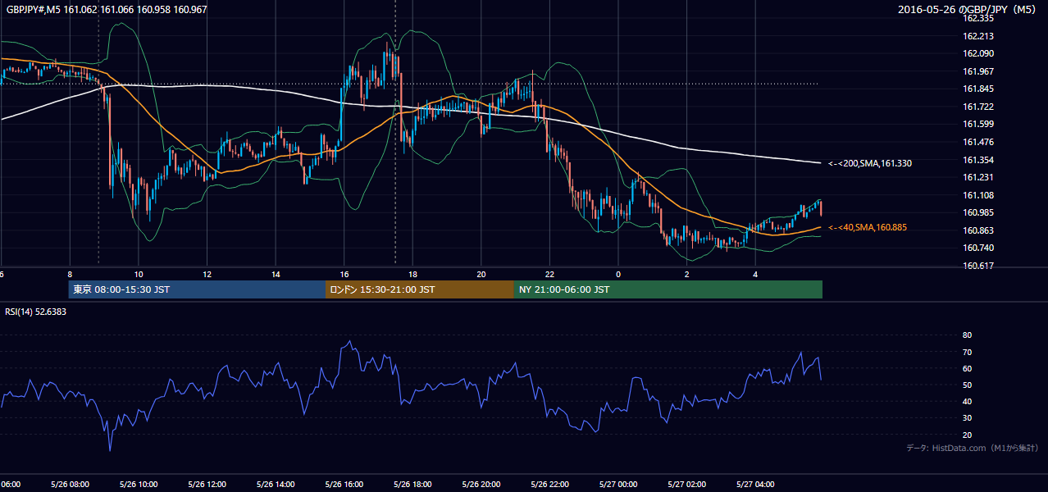Image resolution: width=1048 pixels, height=492 pixels.
Task: Click the 5/26 10:00 date label
Action: (x=139, y=485)
